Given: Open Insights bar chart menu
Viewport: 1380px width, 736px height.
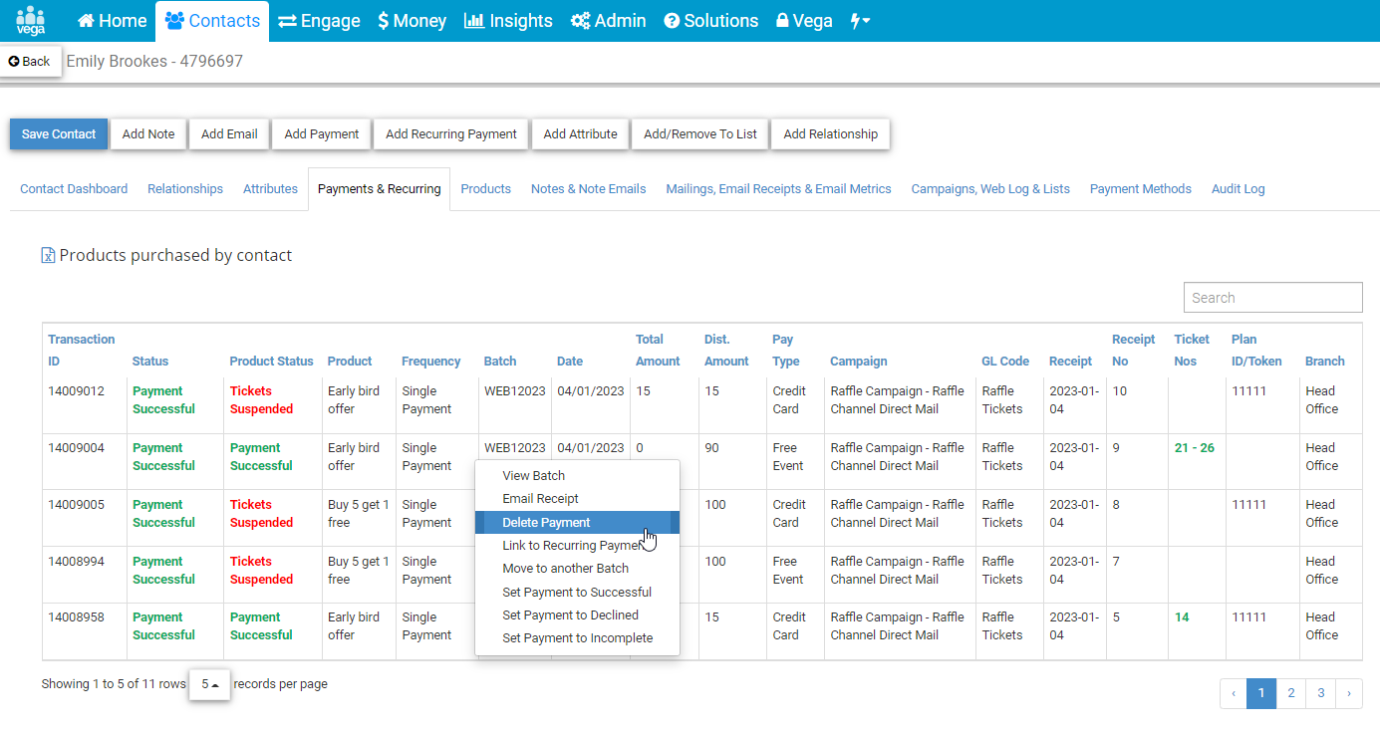Looking at the screenshot, I should (x=508, y=21).
